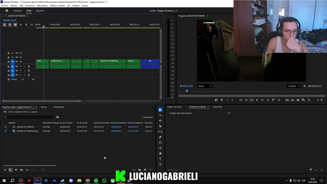Create new bin in Project panel
The height and width of the screenshot is (184, 327).
(139, 170)
